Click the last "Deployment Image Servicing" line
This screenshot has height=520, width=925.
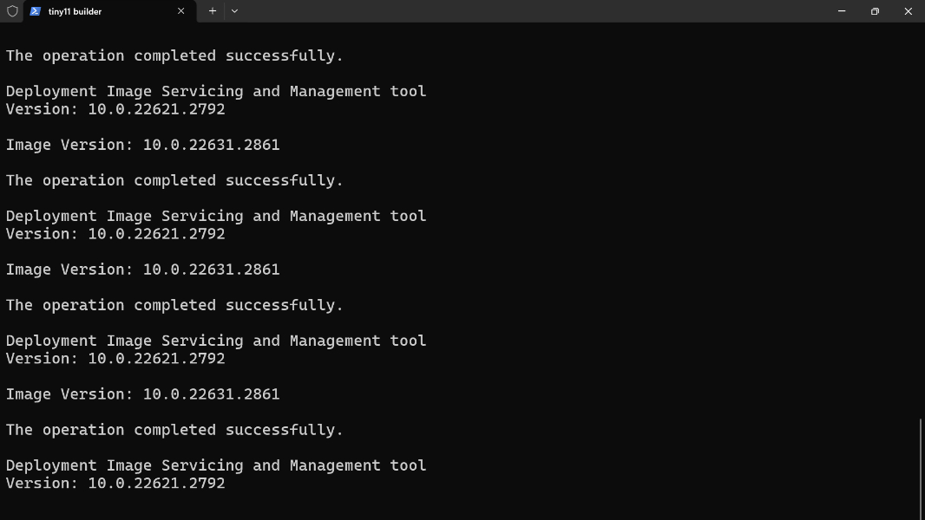216,465
